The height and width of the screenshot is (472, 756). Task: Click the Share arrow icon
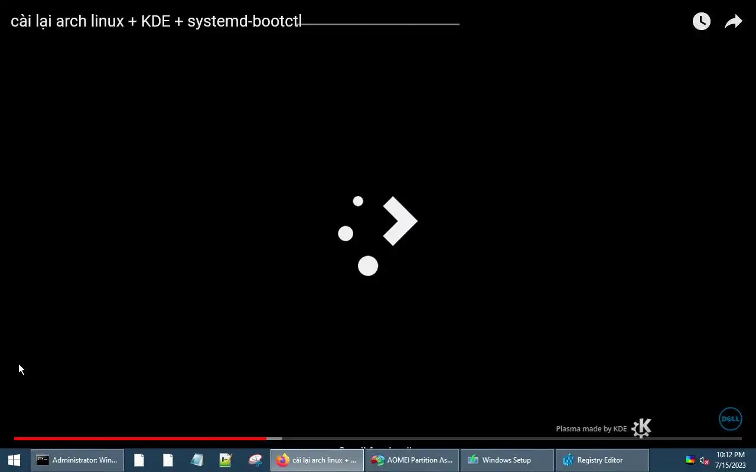[734, 22]
